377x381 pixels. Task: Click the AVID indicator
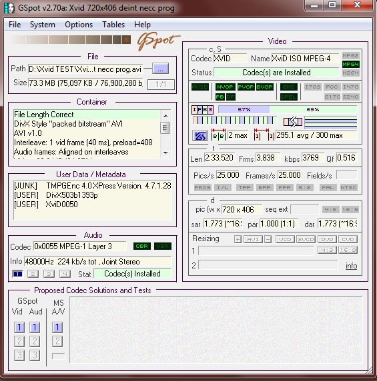(x=200, y=87)
